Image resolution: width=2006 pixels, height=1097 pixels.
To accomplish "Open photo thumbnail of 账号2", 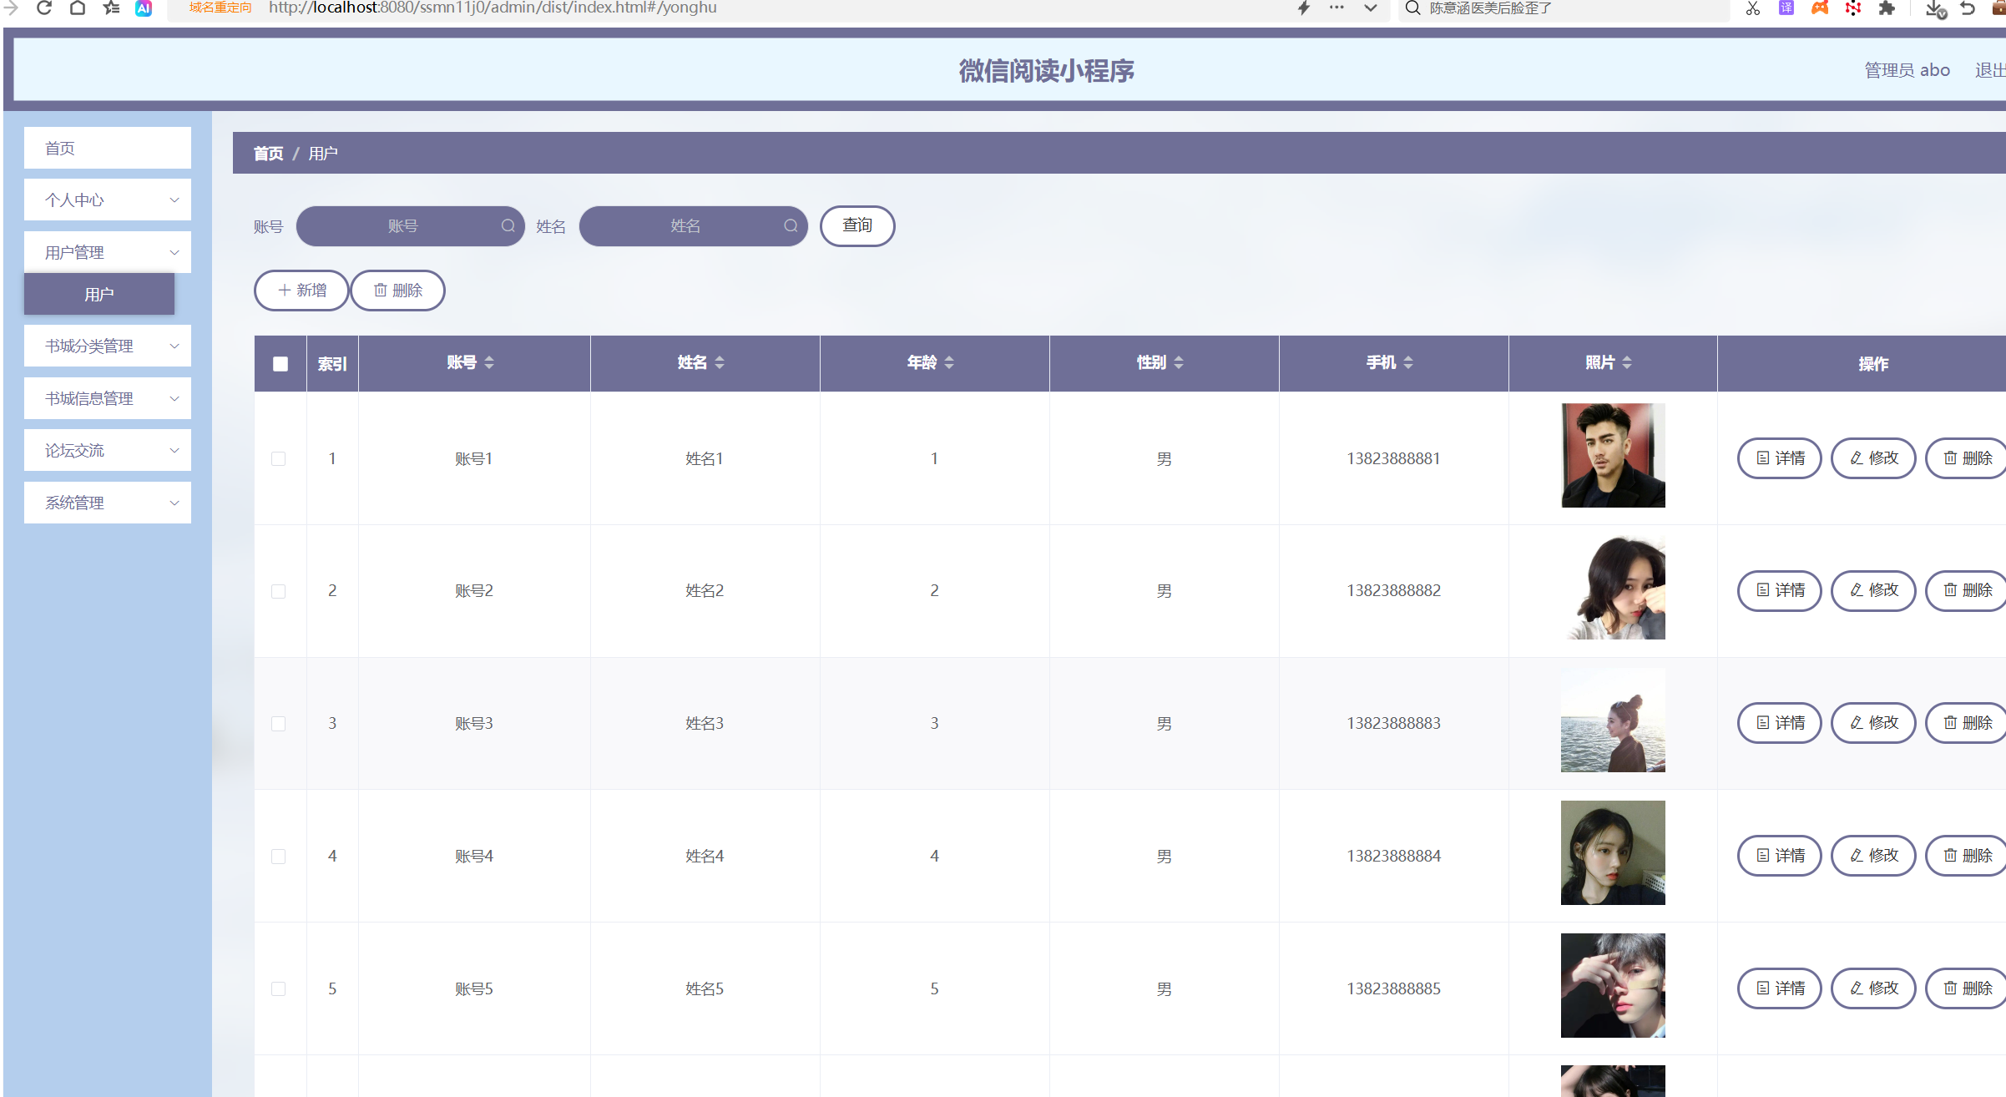I will [x=1613, y=588].
